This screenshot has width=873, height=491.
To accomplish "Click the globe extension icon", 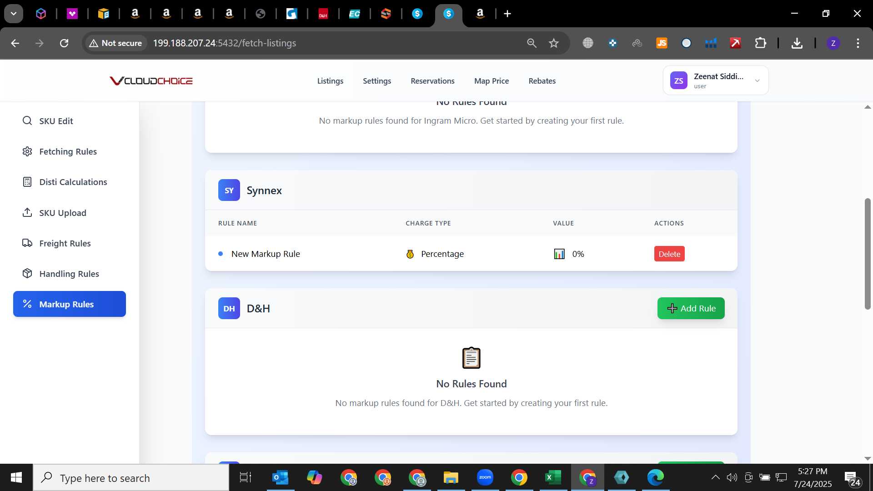I will [588, 43].
